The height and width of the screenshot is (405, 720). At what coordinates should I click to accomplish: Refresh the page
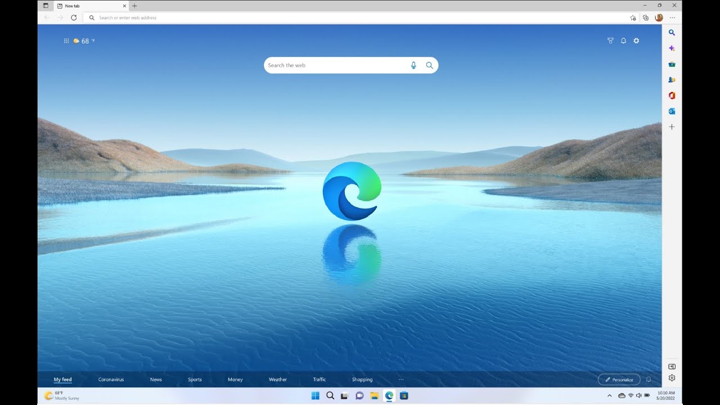point(74,17)
